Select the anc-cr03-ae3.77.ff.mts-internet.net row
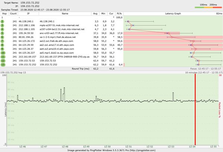Viewport: 223px width, 152px height. [x=61, y=33]
